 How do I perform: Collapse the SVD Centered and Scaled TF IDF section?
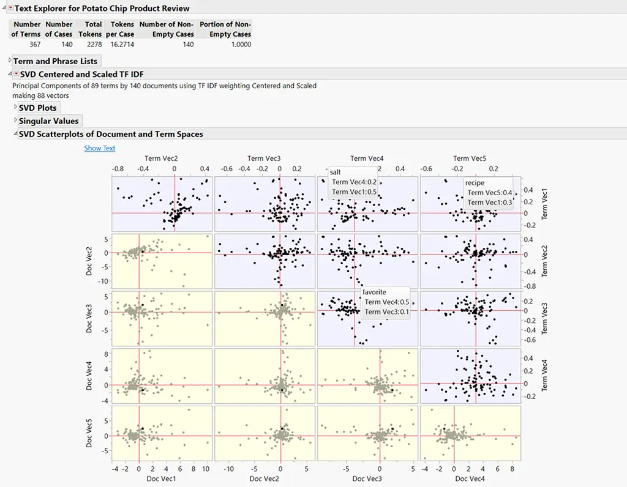tap(10, 74)
